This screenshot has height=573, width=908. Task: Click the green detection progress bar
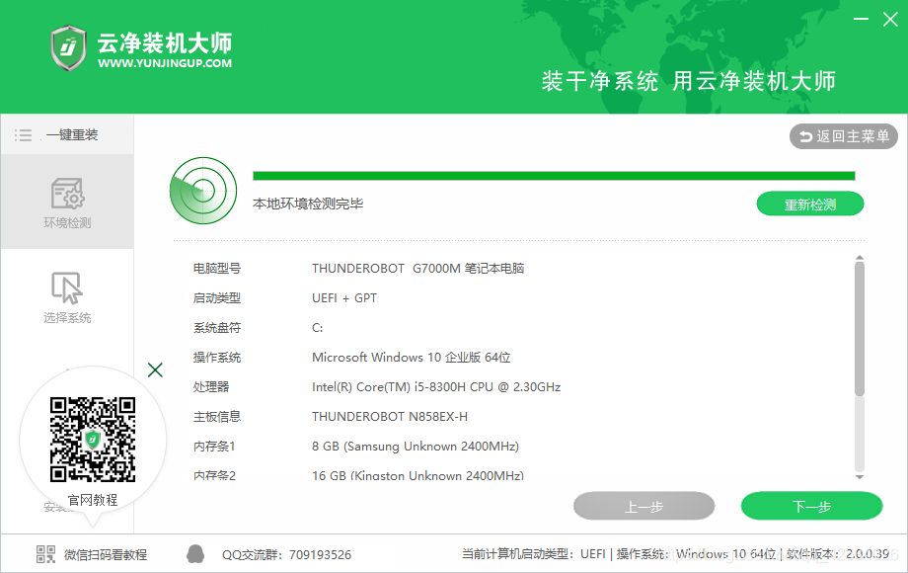coord(554,176)
